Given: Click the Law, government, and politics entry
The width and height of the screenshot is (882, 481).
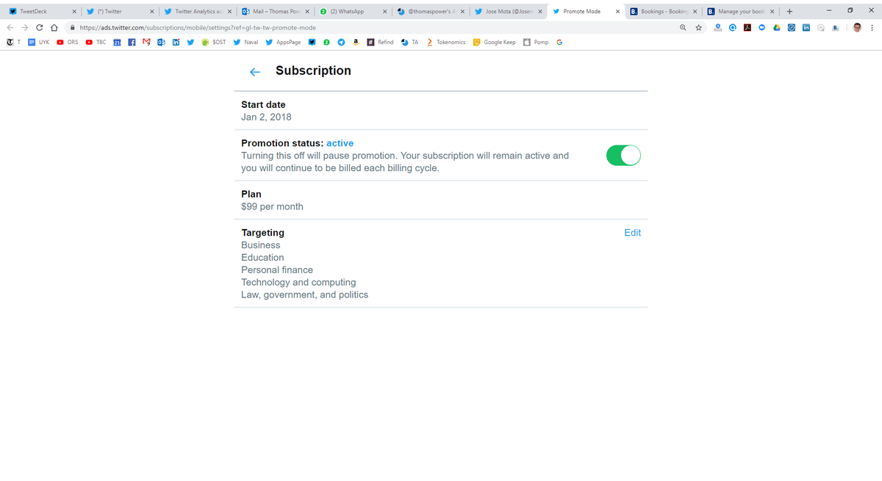Looking at the screenshot, I should coord(304,294).
